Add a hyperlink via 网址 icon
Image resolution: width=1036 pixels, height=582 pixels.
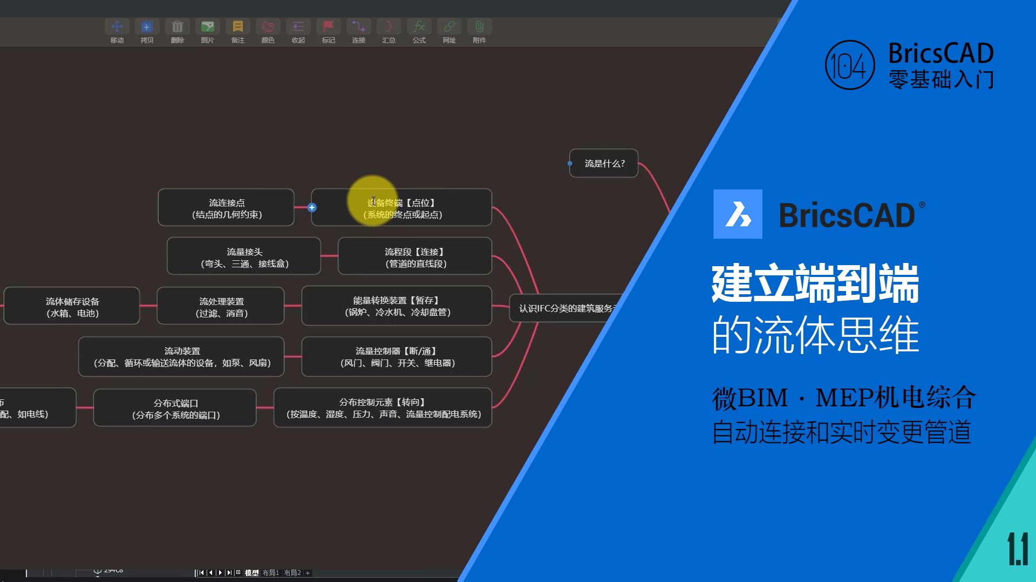[449, 27]
